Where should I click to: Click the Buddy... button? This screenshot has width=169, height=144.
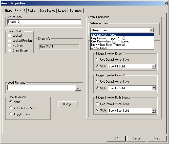point(68,104)
